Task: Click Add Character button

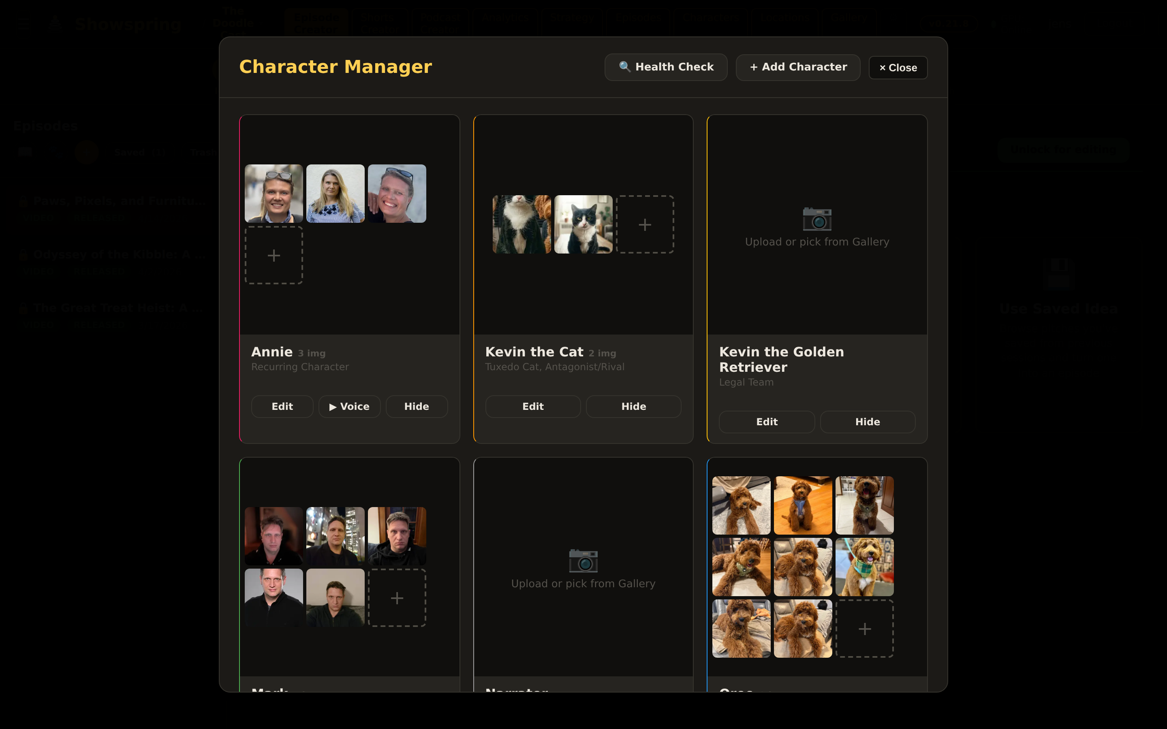Action: tap(797, 67)
